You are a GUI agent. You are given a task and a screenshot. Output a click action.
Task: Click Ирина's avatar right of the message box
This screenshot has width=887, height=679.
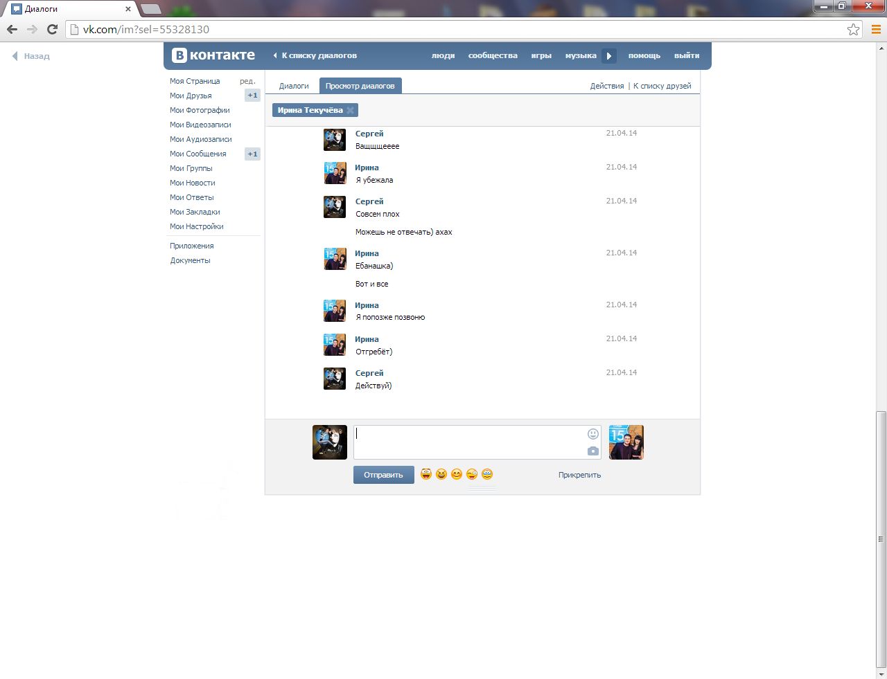[626, 442]
